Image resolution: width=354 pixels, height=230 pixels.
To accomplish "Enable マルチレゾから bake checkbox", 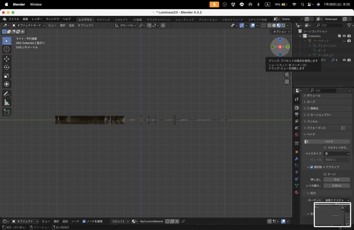I will (325, 147).
